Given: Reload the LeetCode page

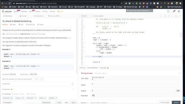Looking at the screenshot, I should [10, 3].
